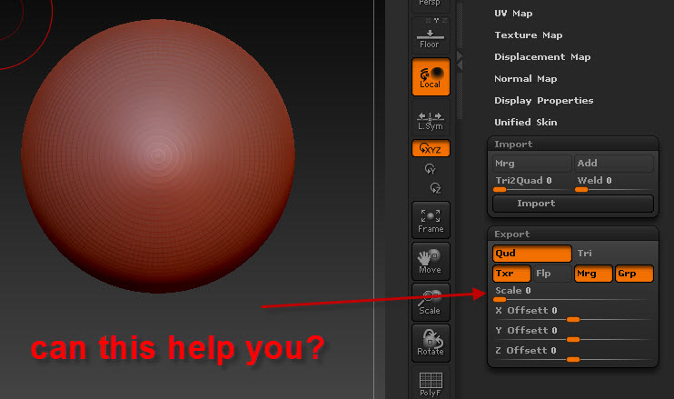Adjust the Weld slider

click(614, 183)
